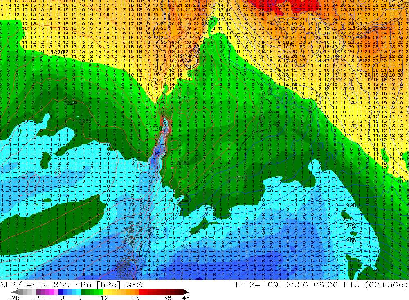Select the bright red swatch right of 26

click(141, 292)
